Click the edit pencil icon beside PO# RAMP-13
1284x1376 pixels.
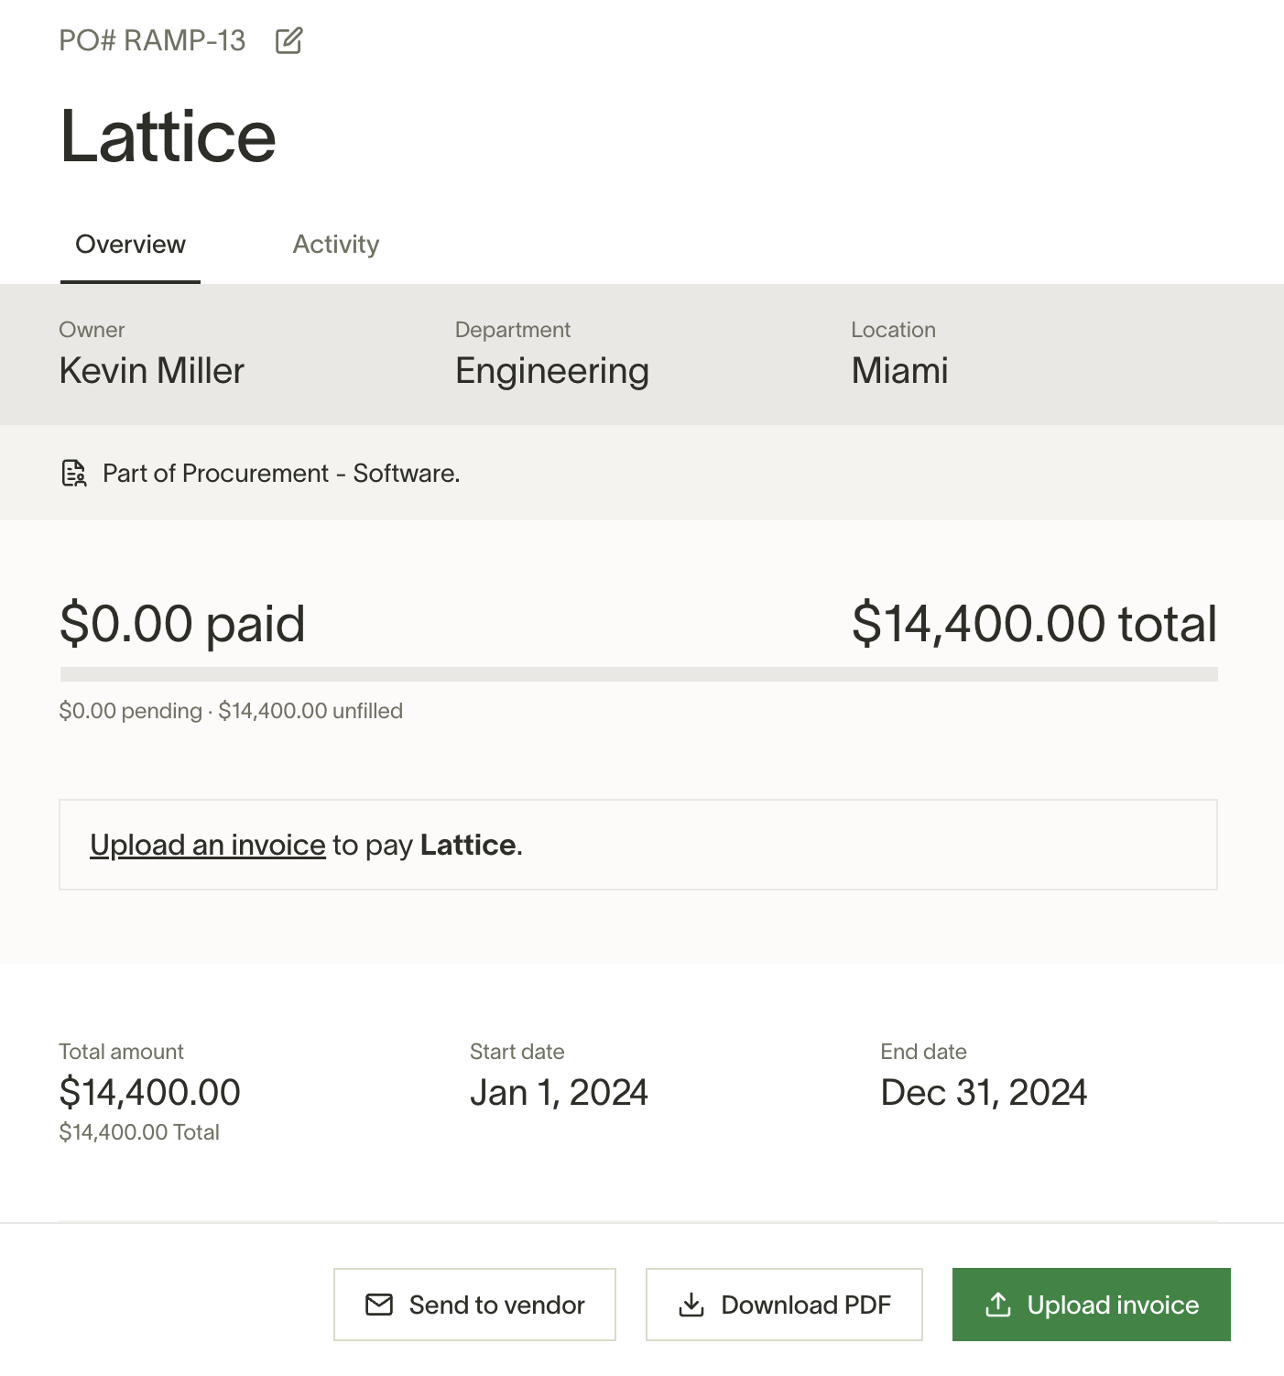[x=288, y=40]
